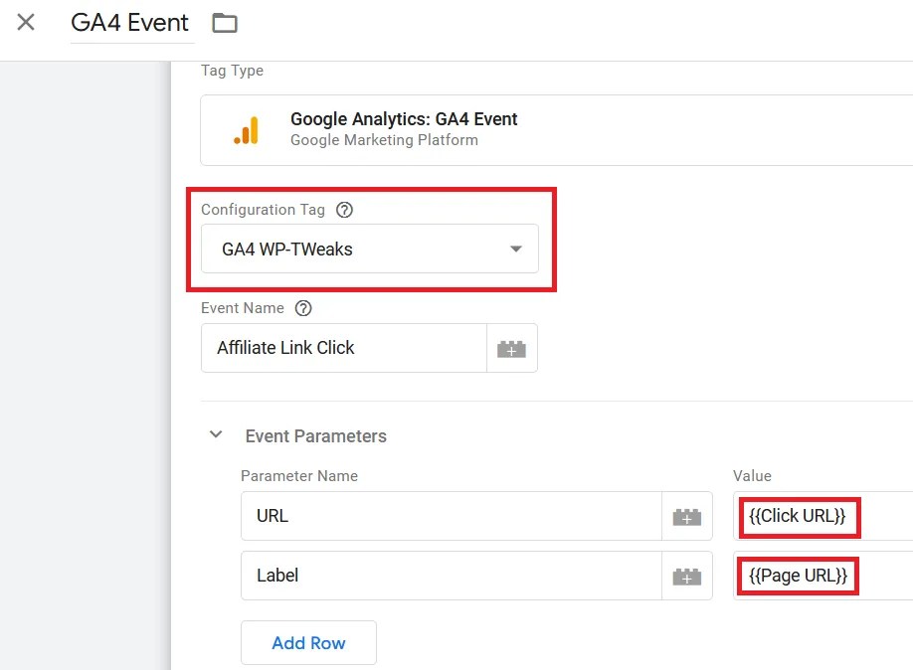Image resolution: width=913 pixels, height=670 pixels.
Task: Click the help icon beside Configuration Tag
Action: pyautogui.click(x=344, y=210)
